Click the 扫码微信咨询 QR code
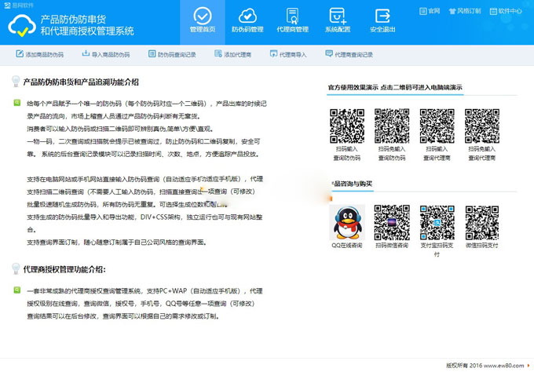Image resolution: width=534 pixels, height=372 pixels. 391,221
